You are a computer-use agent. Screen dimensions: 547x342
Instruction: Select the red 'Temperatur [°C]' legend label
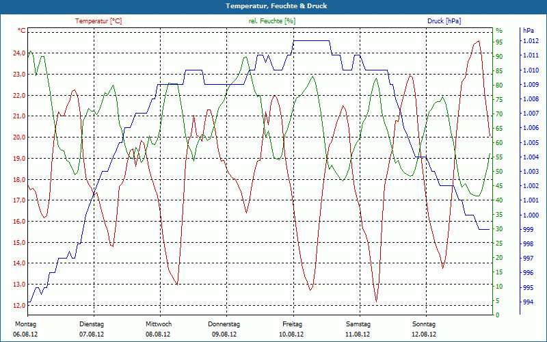[98, 21]
